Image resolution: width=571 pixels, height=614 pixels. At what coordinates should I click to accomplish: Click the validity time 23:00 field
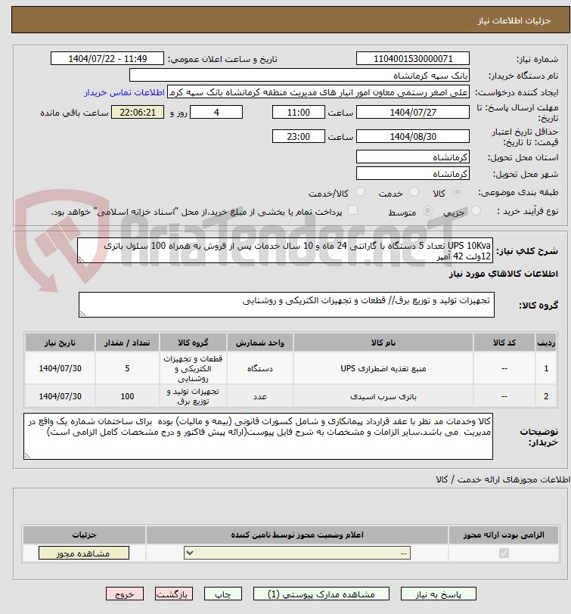[299, 137]
